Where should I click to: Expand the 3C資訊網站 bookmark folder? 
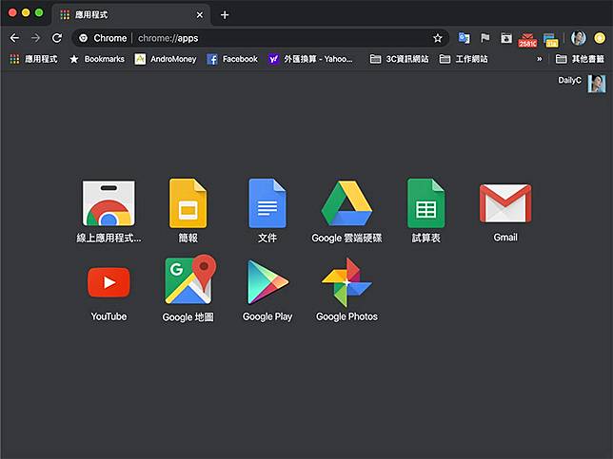pyautogui.click(x=399, y=59)
